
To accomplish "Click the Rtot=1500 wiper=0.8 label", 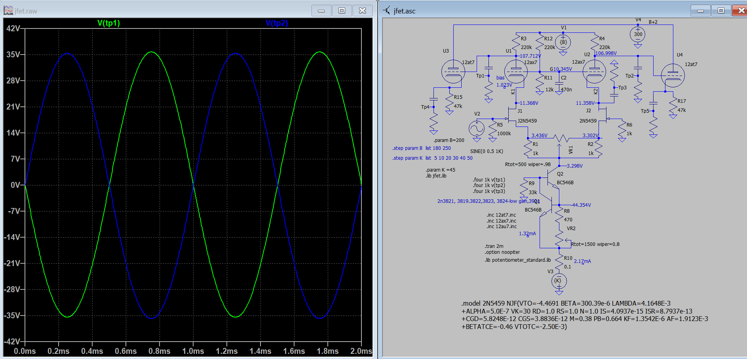I will click(595, 244).
